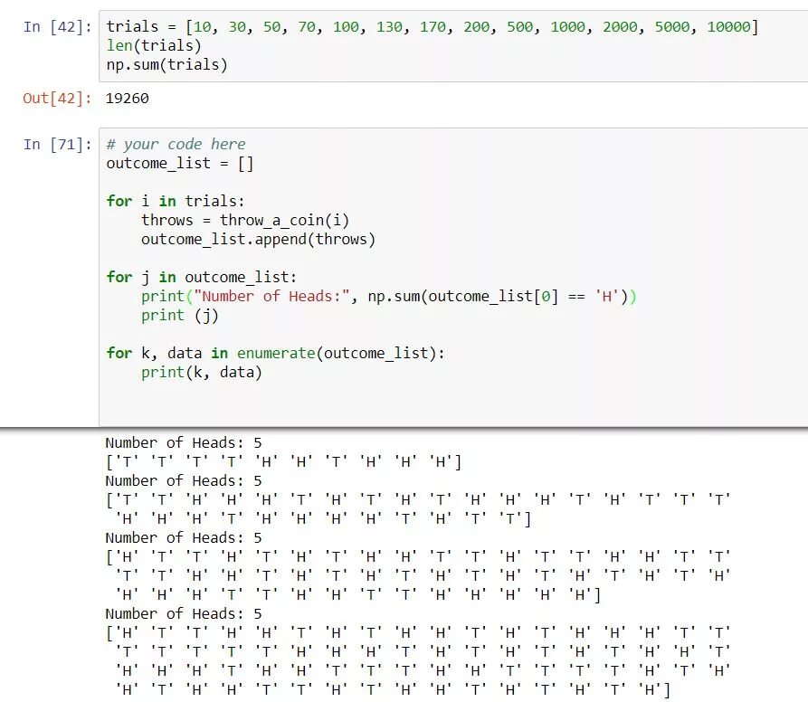Click output row starting ['H' 'T' 'T' 'H' 'T'
This screenshot has height=702, width=808.
418,556
